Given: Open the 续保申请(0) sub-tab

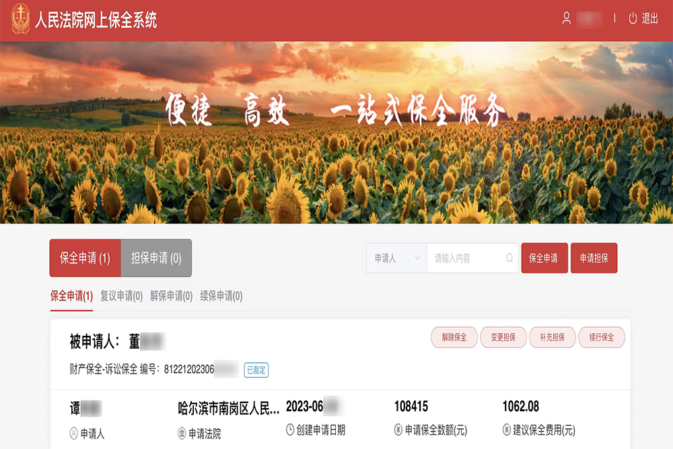Looking at the screenshot, I should click(221, 296).
